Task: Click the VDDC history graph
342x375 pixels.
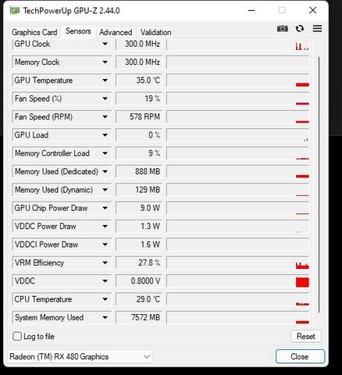Action: [238, 280]
